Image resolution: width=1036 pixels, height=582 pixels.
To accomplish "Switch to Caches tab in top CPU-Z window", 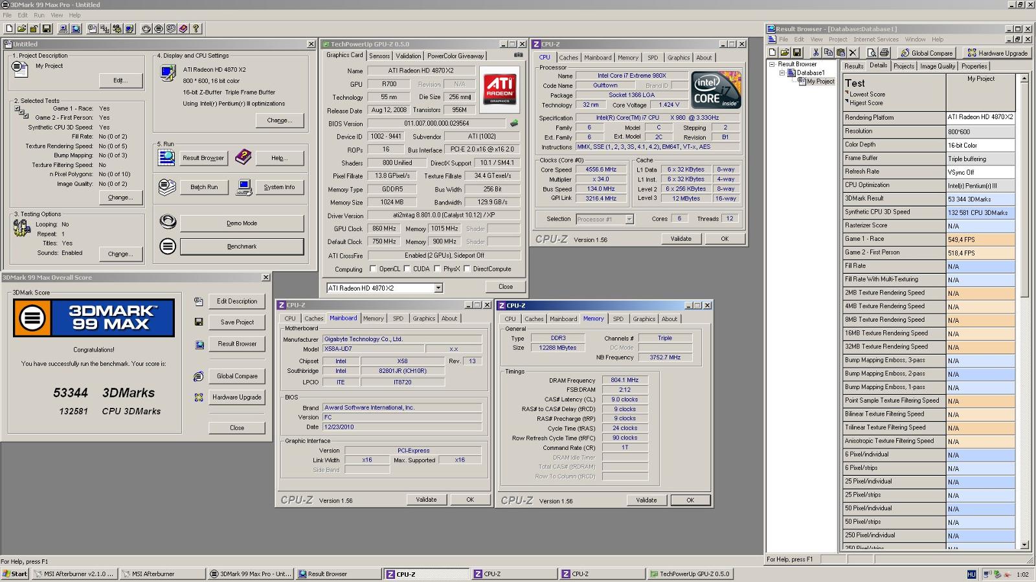I will pyautogui.click(x=569, y=58).
